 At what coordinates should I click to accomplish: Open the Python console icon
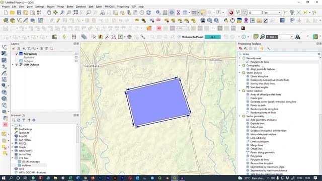tap(226, 21)
